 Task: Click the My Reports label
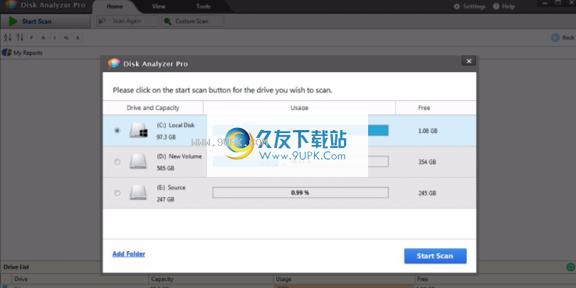(x=28, y=53)
